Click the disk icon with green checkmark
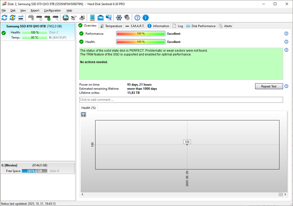The image size is (293, 206). [47, 18]
